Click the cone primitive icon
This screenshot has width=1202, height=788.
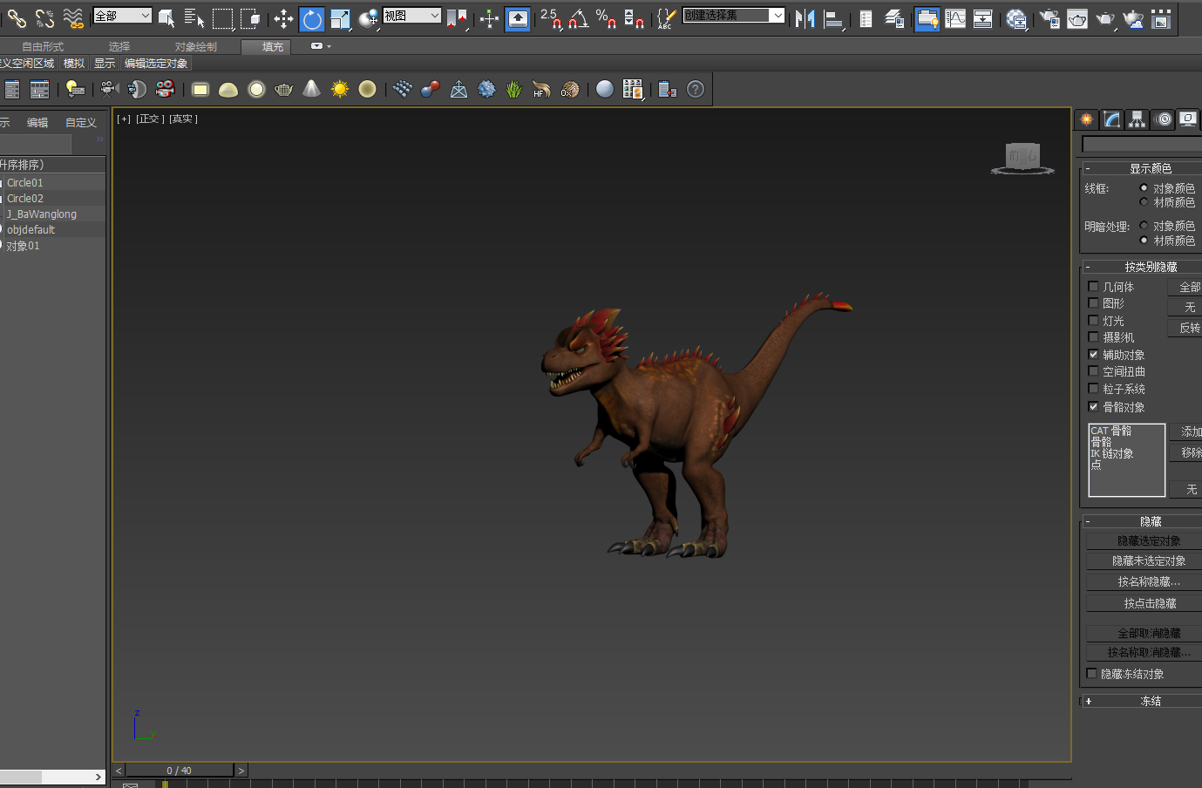(x=311, y=89)
